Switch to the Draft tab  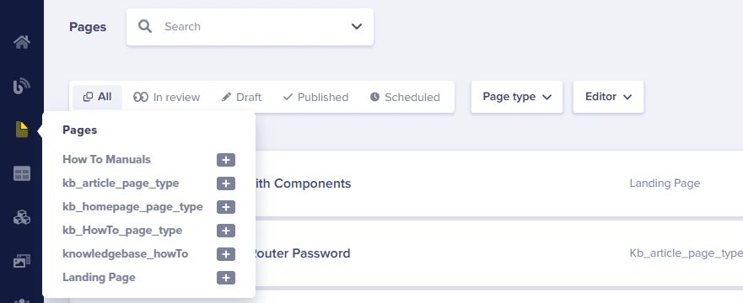(242, 97)
